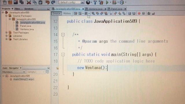
Task: Switch to Source view
Action: [x=56, y=13]
